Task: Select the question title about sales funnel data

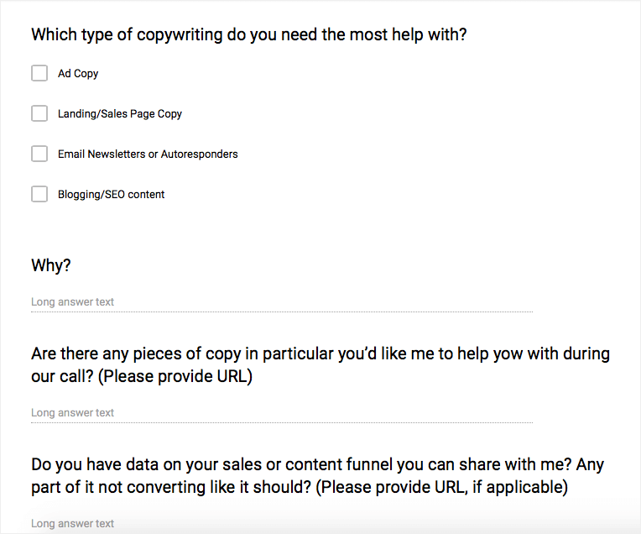Action: click(317, 475)
